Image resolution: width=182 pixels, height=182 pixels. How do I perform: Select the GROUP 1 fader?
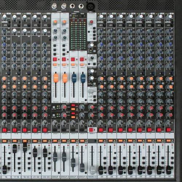(x=55, y=157)
